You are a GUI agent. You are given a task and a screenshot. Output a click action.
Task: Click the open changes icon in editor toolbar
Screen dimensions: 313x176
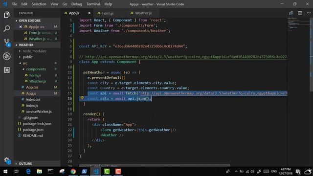[x=291, y=13]
